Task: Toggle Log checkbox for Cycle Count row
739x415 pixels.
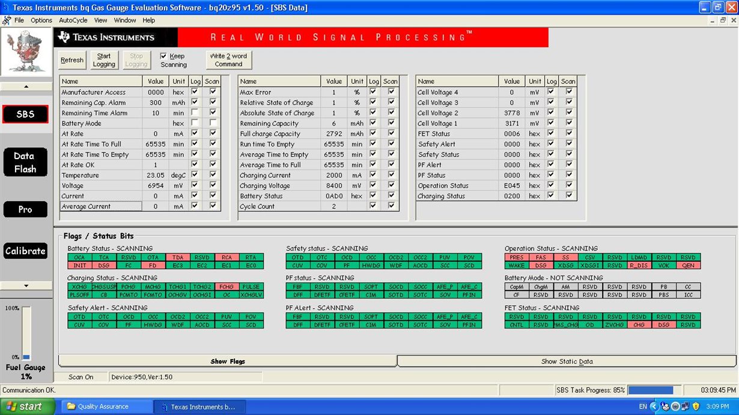Action: pos(373,206)
